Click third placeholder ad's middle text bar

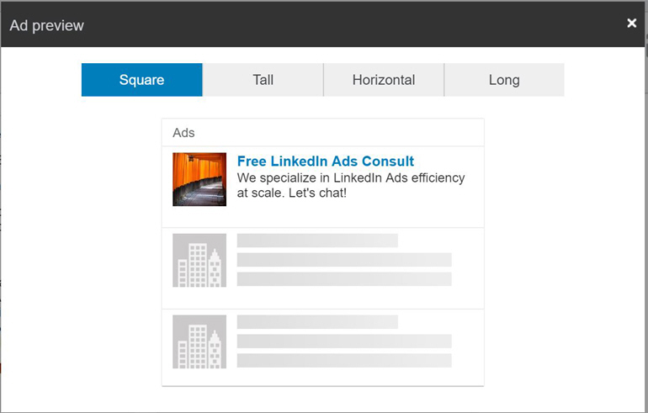click(x=344, y=342)
